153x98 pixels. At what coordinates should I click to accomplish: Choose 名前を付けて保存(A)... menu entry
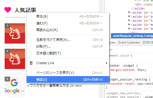(x=68, y=40)
